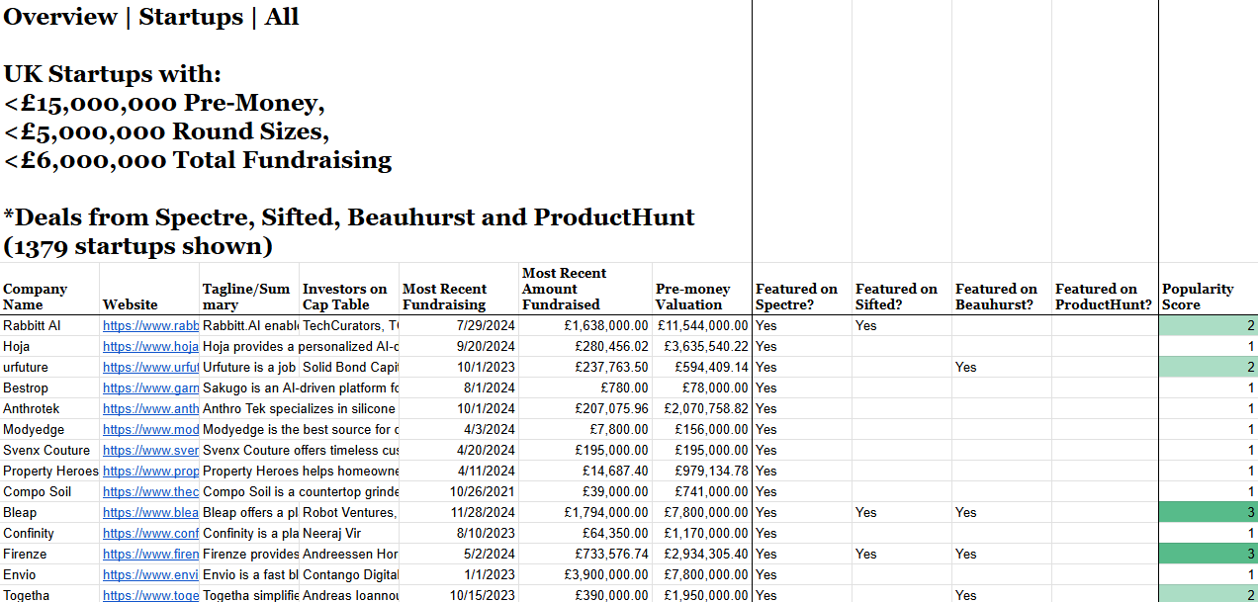Click Confinity's investor cell Neeraj Vir
This screenshot has width=1258, height=602.
[x=349, y=533]
